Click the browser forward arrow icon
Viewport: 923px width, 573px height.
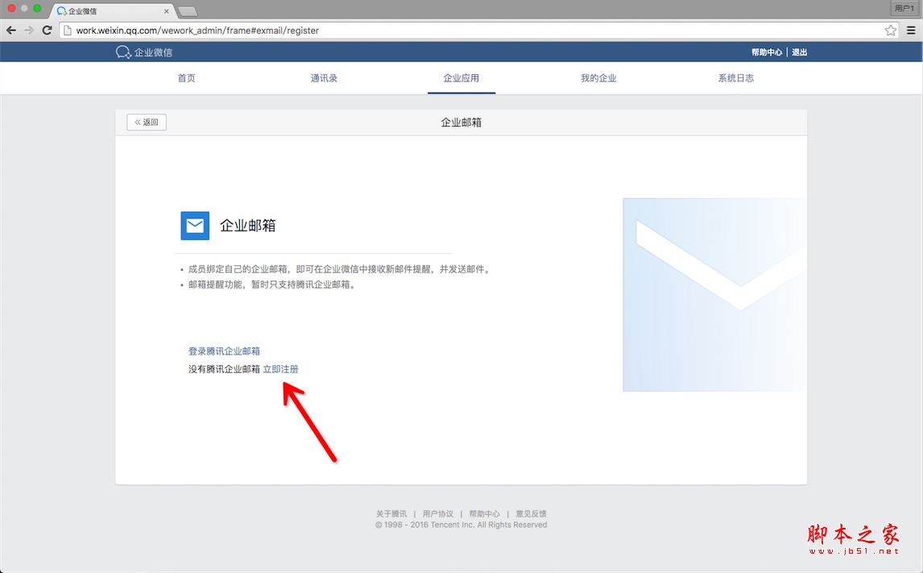click(29, 29)
